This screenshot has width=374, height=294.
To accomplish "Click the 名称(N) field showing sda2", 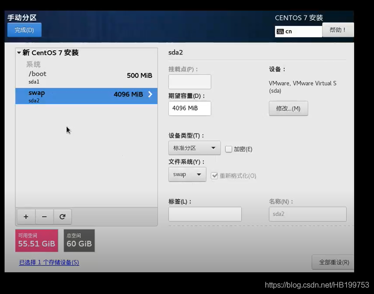I will [x=308, y=214].
